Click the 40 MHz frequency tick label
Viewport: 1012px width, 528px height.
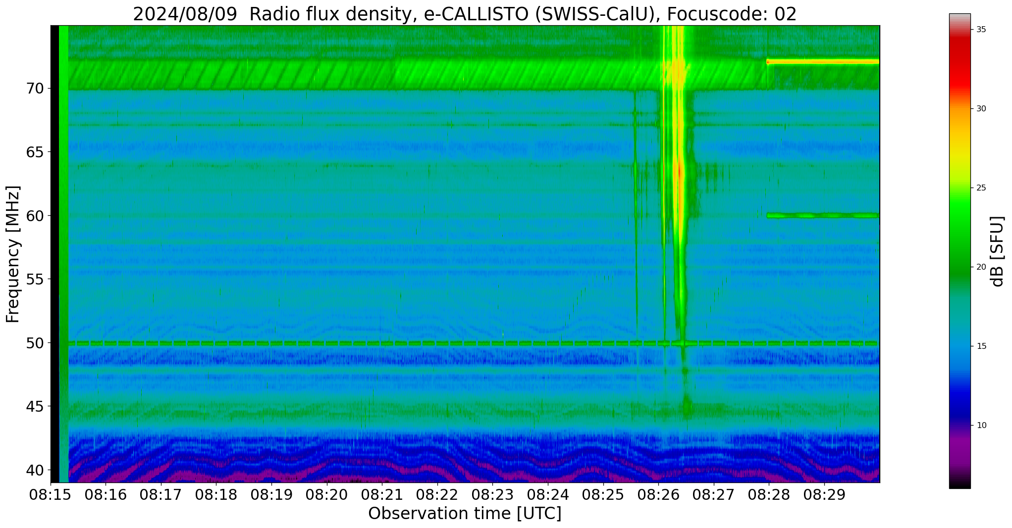(x=35, y=470)
